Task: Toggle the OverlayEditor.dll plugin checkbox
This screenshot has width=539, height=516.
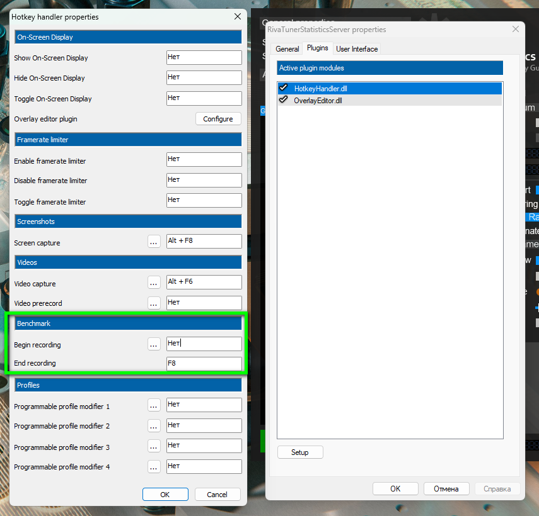Action: [284, 100]
